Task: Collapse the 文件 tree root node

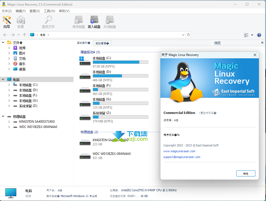Action: point(3,42)
